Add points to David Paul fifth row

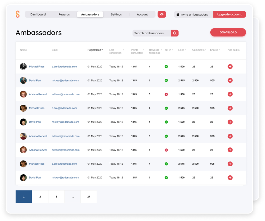pyautogui.click(x=230, y=122)
